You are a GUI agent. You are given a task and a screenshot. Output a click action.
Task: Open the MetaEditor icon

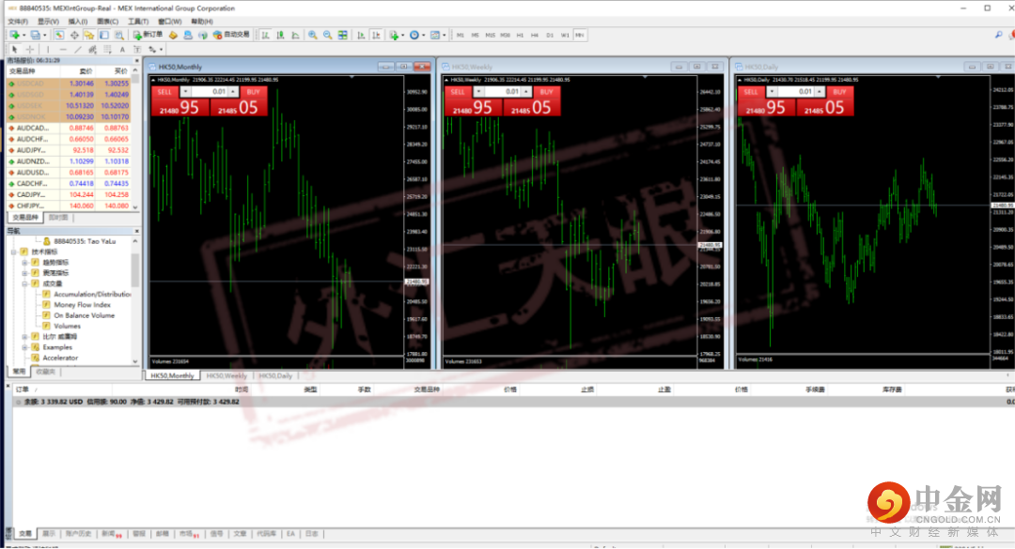point(173,35)
